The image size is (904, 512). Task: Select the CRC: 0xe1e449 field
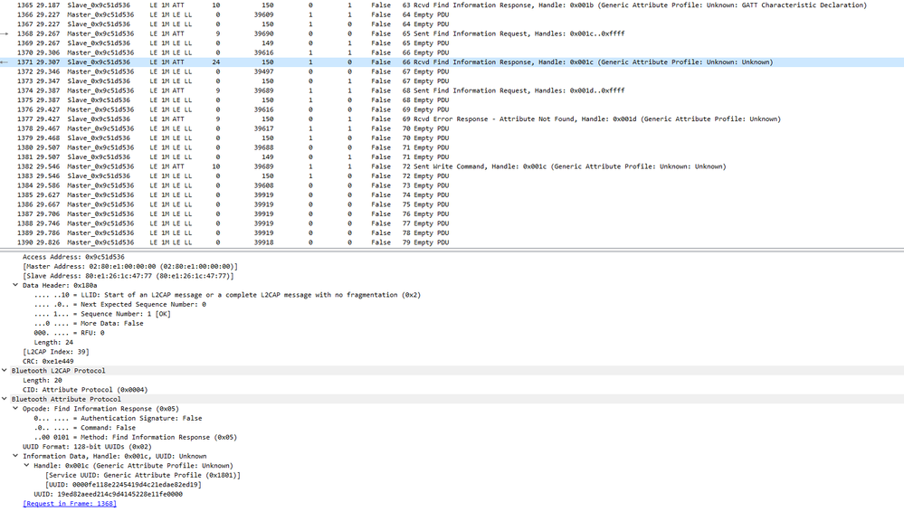click(x=48, y=362)
